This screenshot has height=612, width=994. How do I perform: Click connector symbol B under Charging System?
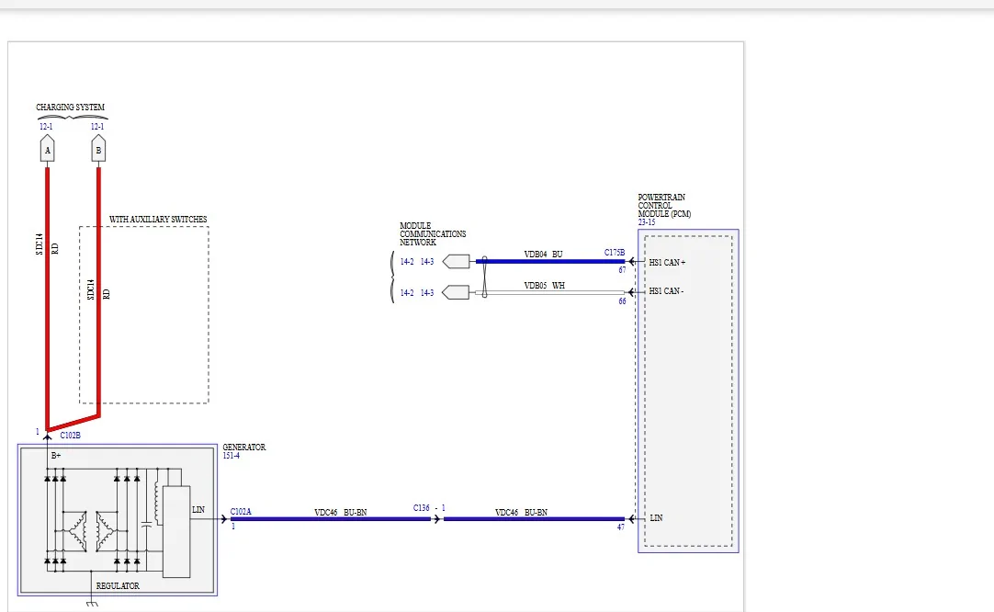(98, 150)
